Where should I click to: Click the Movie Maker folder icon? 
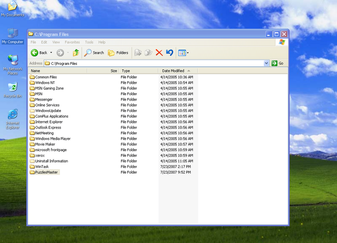[32, 144]
